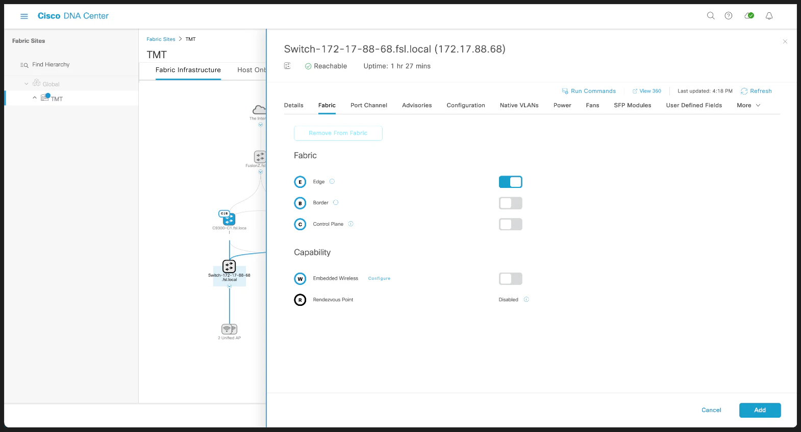The width and height of the screenshot is (801, 432).
Task: Turn on the Control Plane toggle
Action: pos(510,224)
